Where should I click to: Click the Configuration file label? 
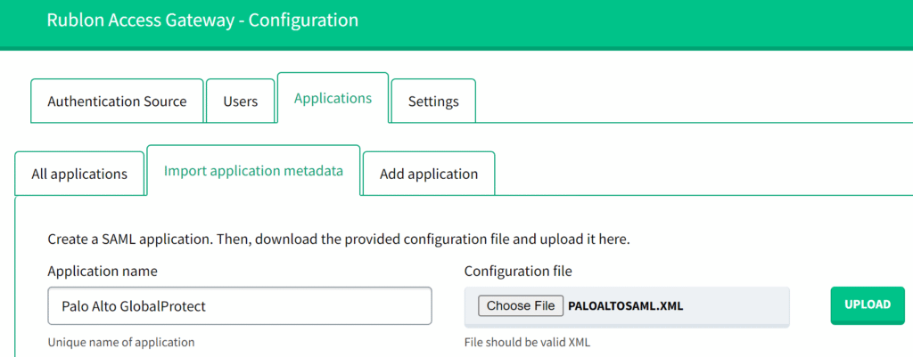[518, 271]
